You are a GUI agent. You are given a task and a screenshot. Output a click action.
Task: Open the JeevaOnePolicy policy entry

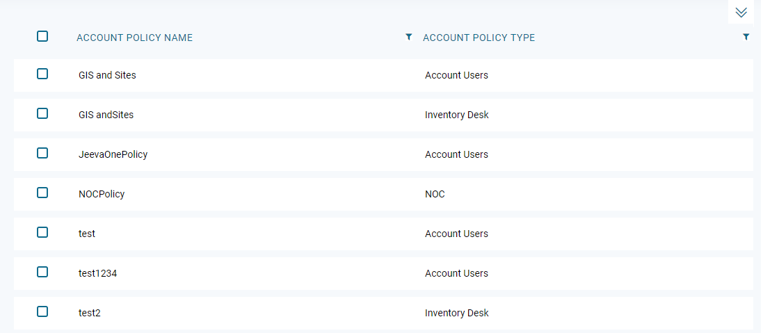(x=113, y=154)
